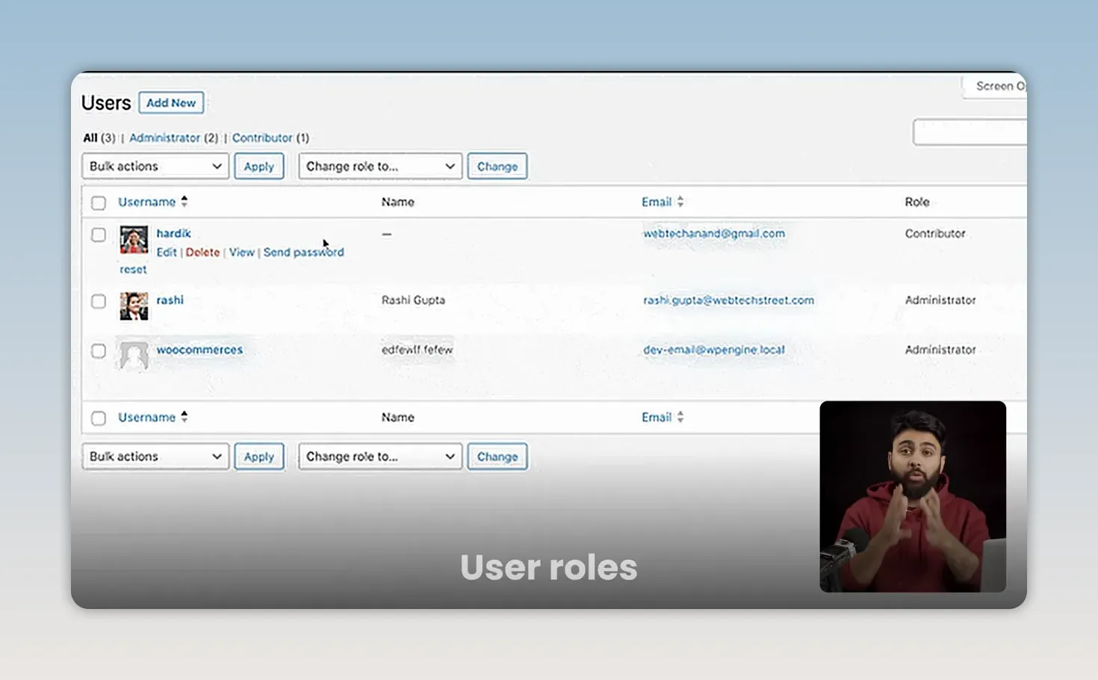Open the rashi username link
The width and height of the screenshot is (1098, 680).
pos(170,300)
